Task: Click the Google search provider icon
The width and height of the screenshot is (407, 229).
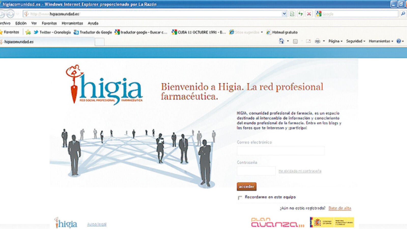Action: [x=319, y=14]
